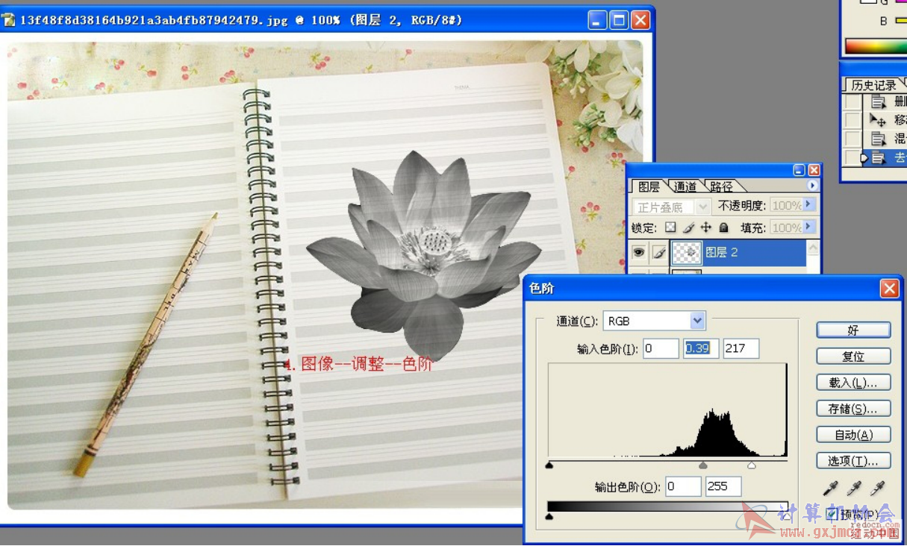The height and width of the screenshot is (546, 907).
Task: Maximize the document window
Action: point(619,20)
